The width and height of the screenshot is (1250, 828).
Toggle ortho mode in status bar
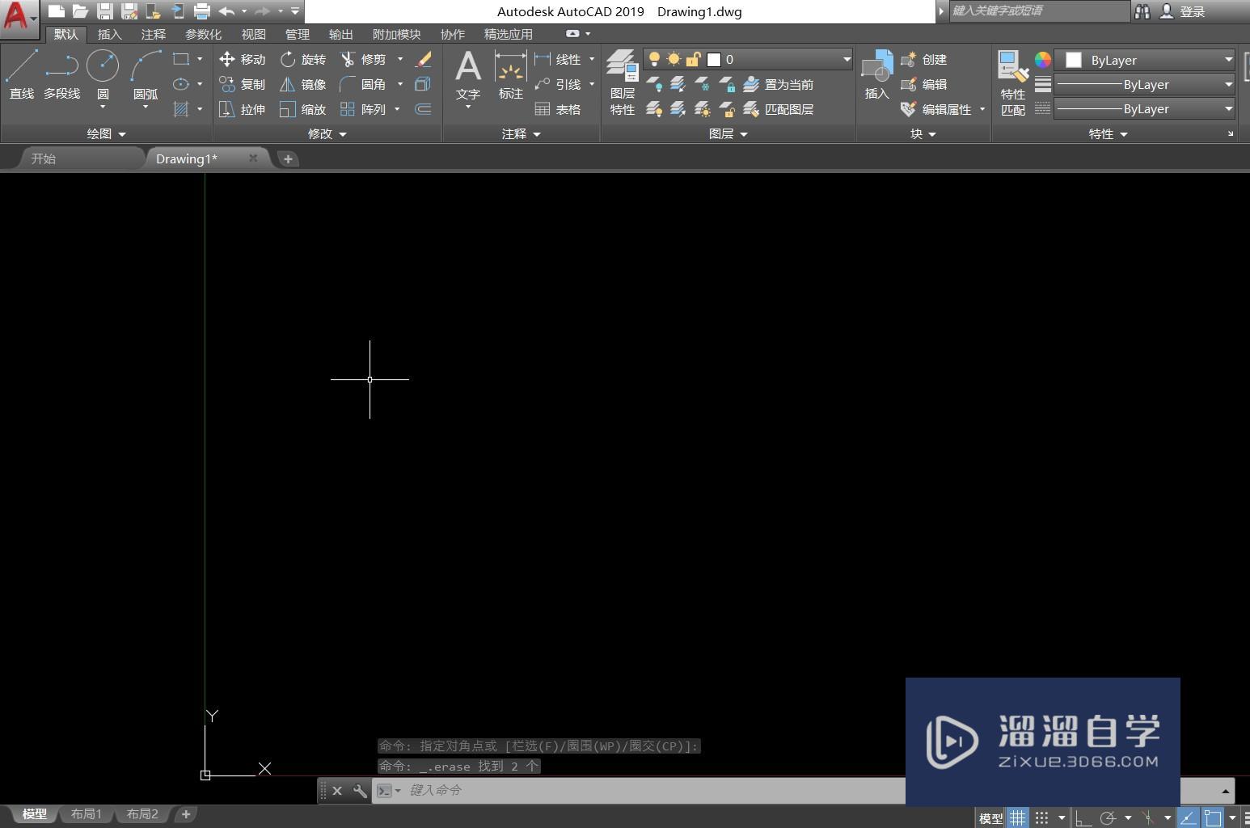pyautogui.click(x=1082, y=817)
